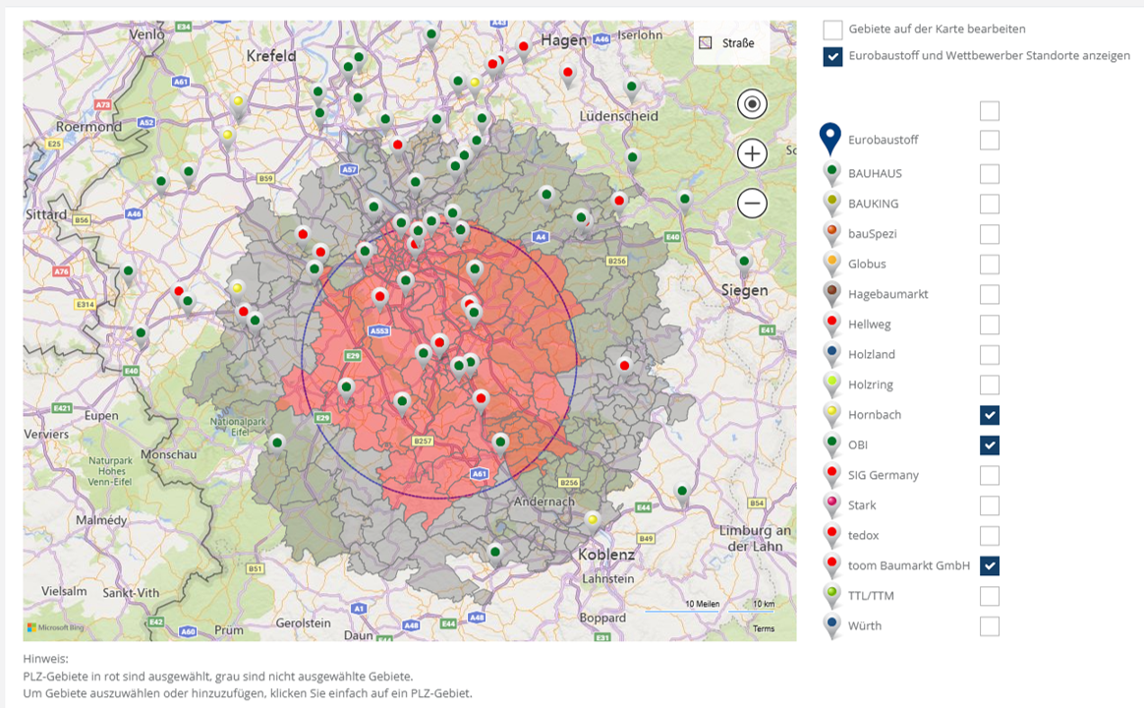Uncheck the OBI checkbox
Image resolution: width=1144 pixels, height=708 pixels.
pyautogui.click(x=990, y=445)
